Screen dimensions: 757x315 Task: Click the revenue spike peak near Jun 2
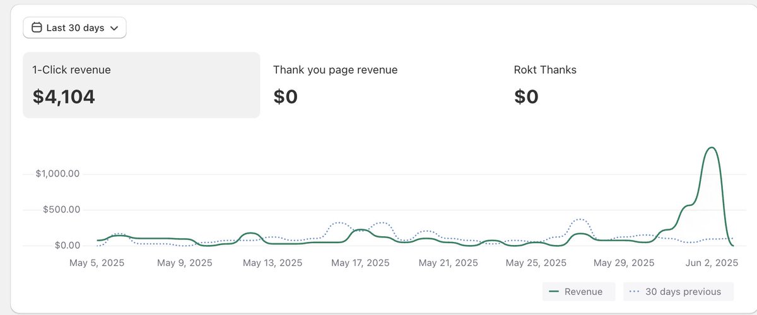pos(712,147)
